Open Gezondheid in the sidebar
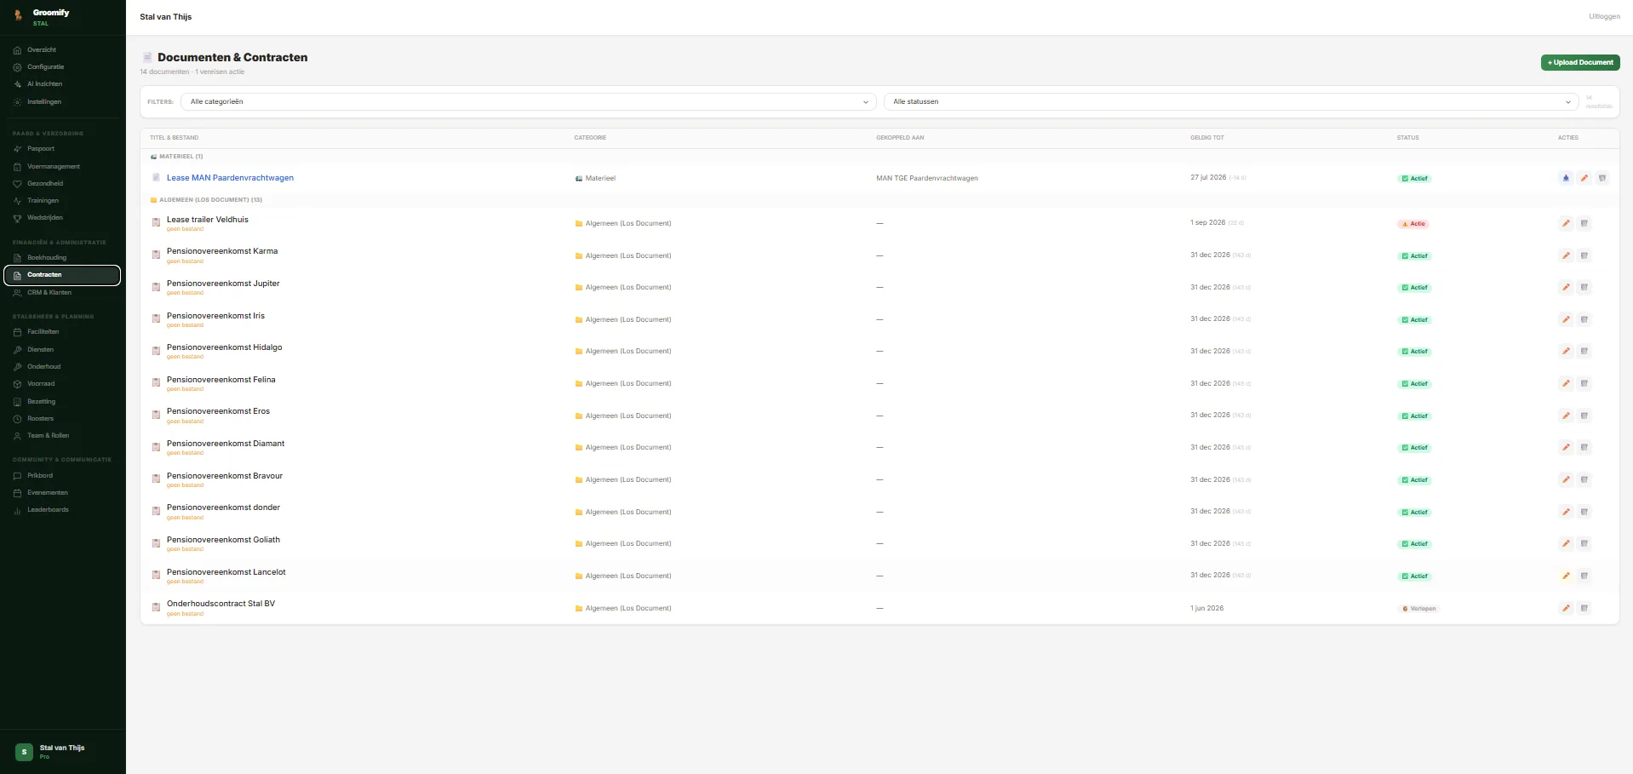The width and height of the screenshot is (1633, 774). coord(62,183)
